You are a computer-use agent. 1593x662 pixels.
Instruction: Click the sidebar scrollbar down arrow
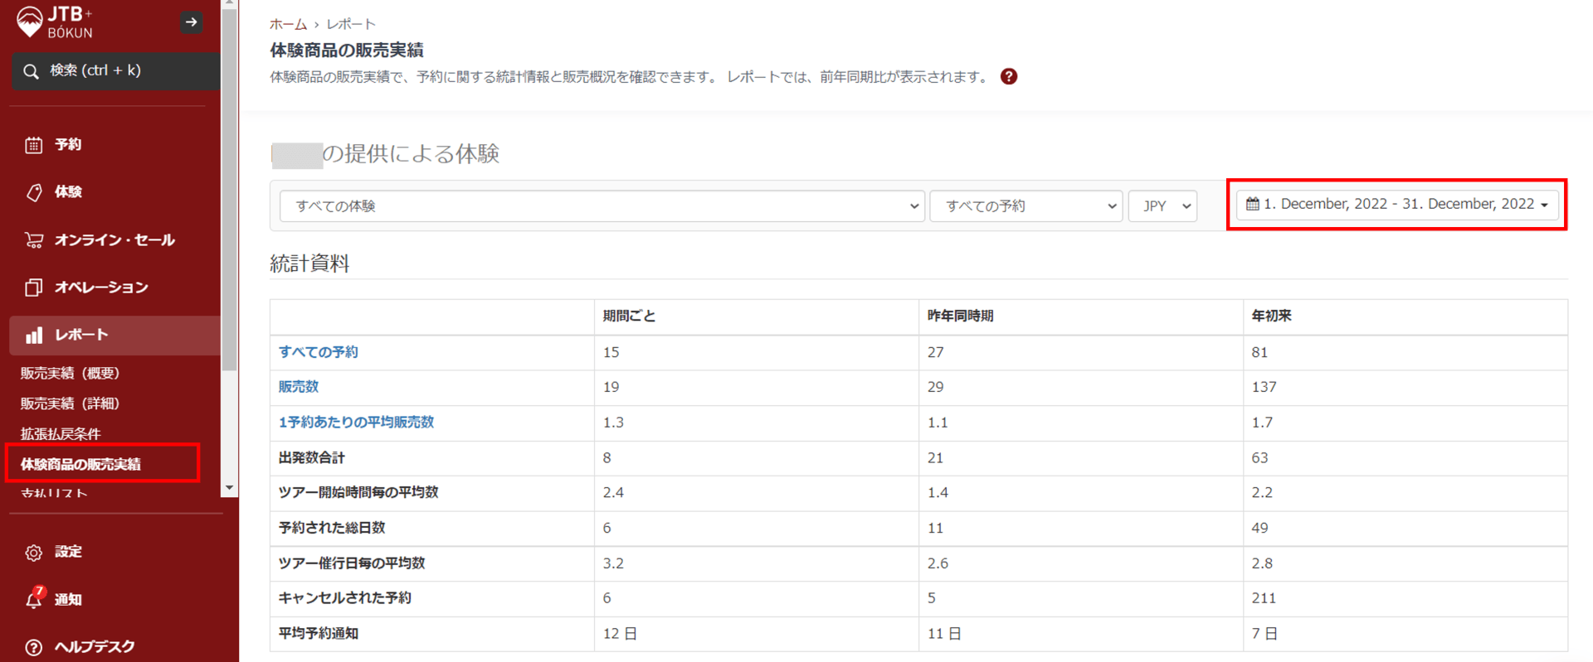230,488
